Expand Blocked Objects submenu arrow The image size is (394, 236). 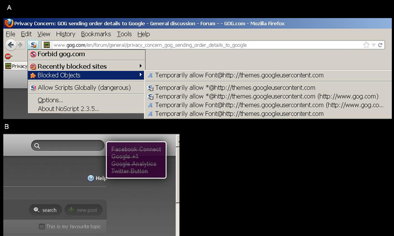[x=141, y=75]
